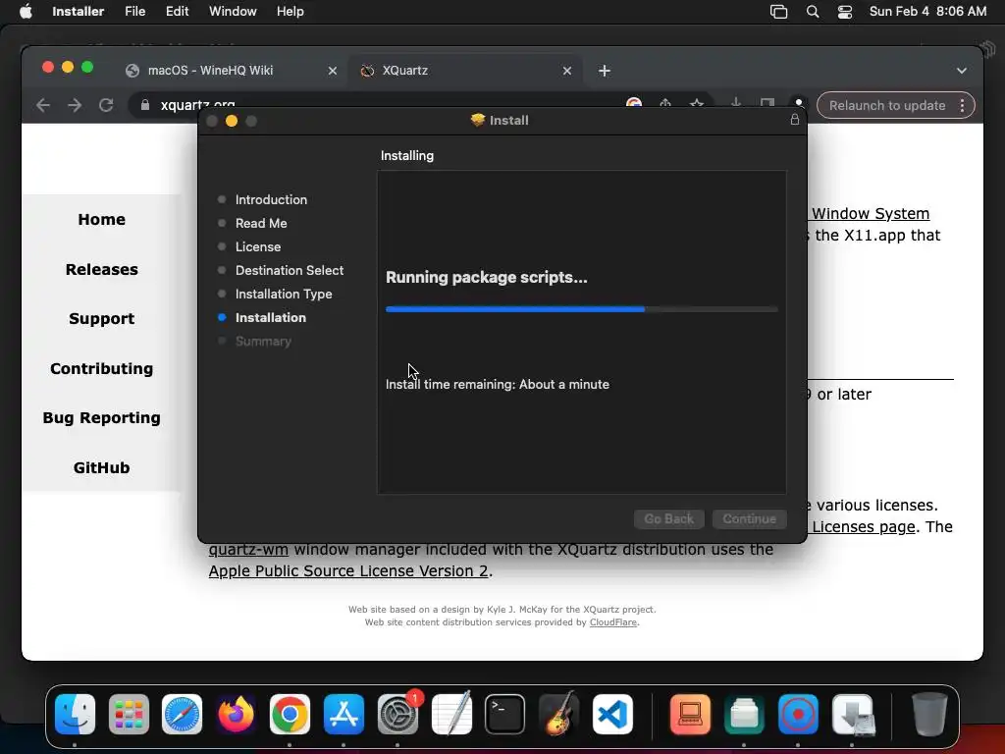Open the Apple menu
1005x754 pixels.
tap(26, 11)
